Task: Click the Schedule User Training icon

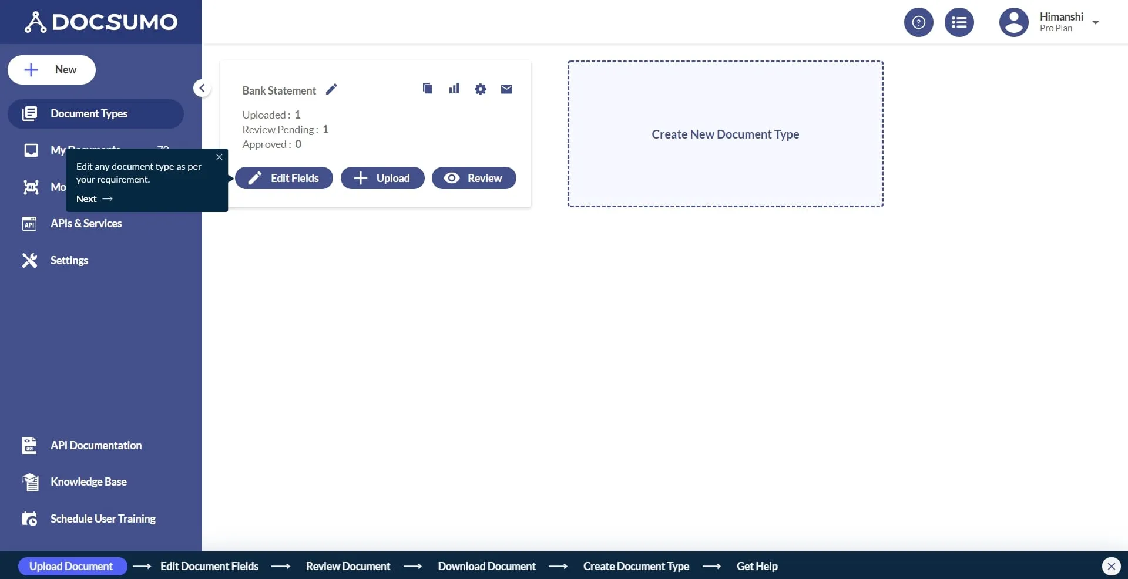Action: 29,519
